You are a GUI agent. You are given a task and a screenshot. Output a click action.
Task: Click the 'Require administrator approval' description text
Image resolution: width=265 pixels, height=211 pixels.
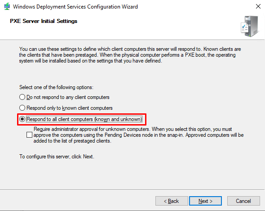tap(139, 135)
